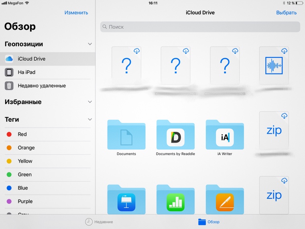
Task: Tap the Documents by Readdle label
Action: click(175, 154)
